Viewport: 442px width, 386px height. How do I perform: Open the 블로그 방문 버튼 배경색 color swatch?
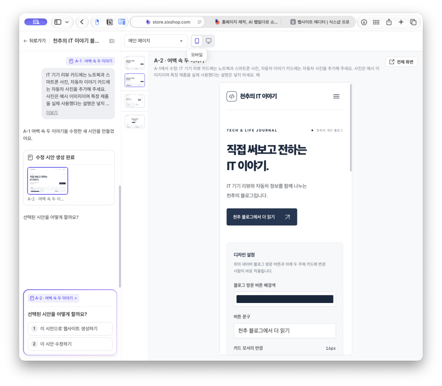(x=285, y=299)
